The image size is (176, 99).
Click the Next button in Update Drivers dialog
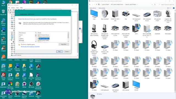point(59,51)
